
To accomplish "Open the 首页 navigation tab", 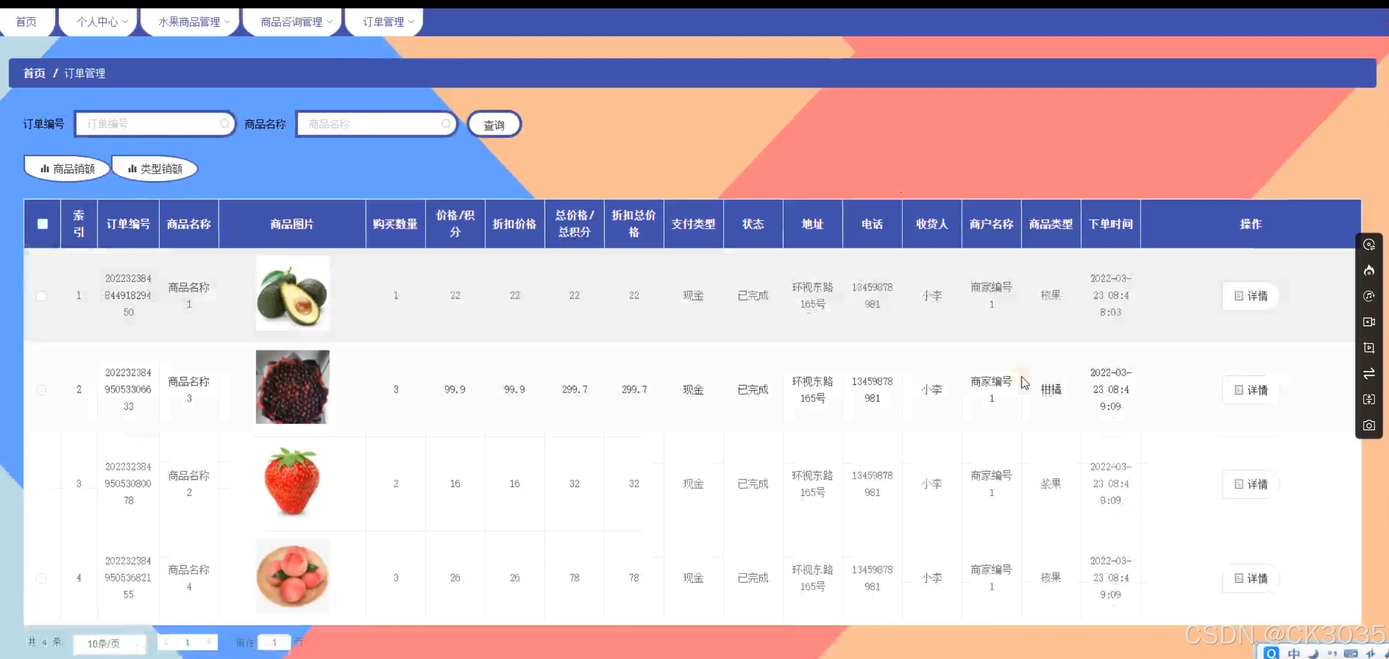I will point(26,22).
